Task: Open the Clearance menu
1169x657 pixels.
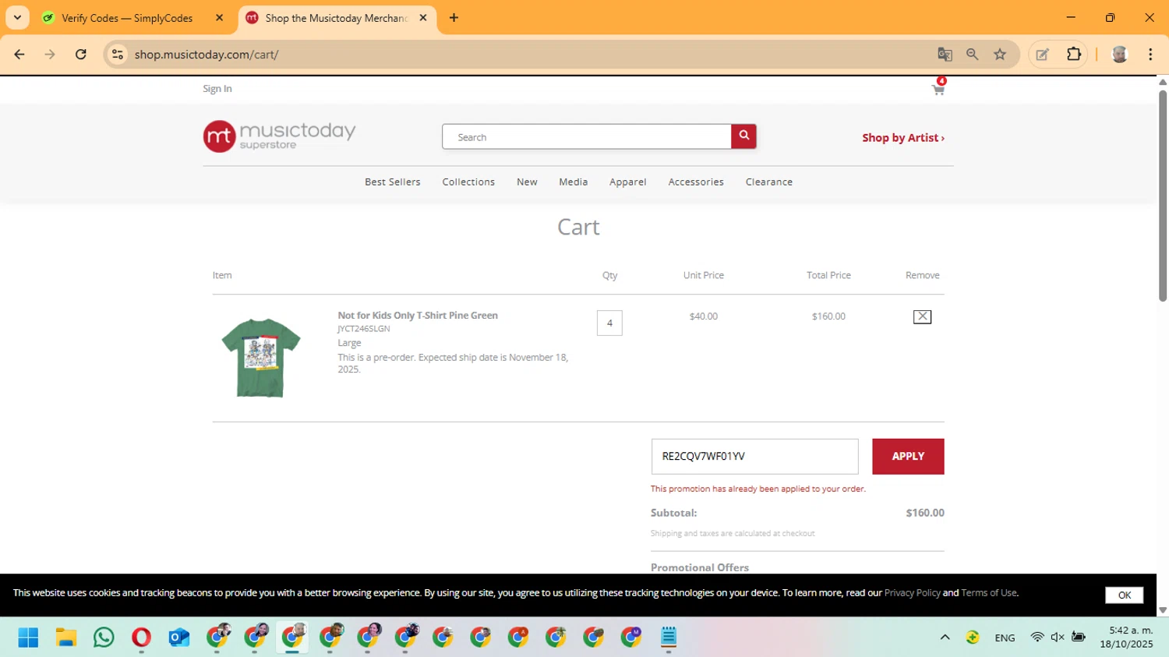Action: coord(768,182)
